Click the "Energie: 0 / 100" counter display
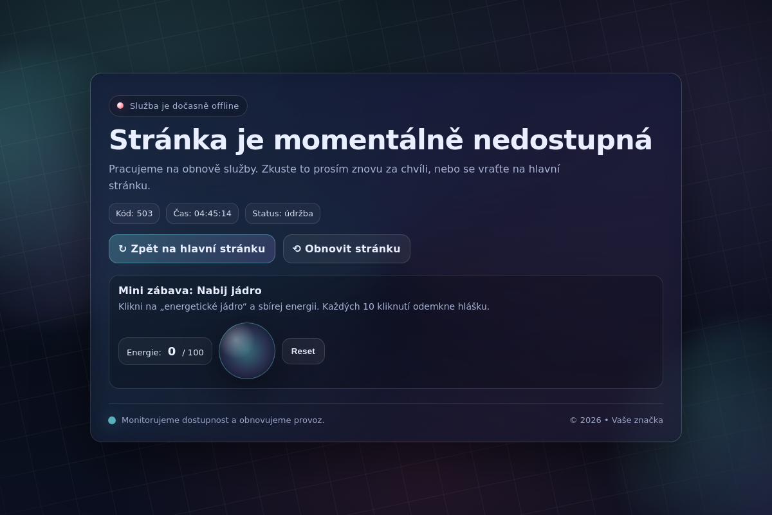This screenshot has width=772, height=515. [165, 351]
